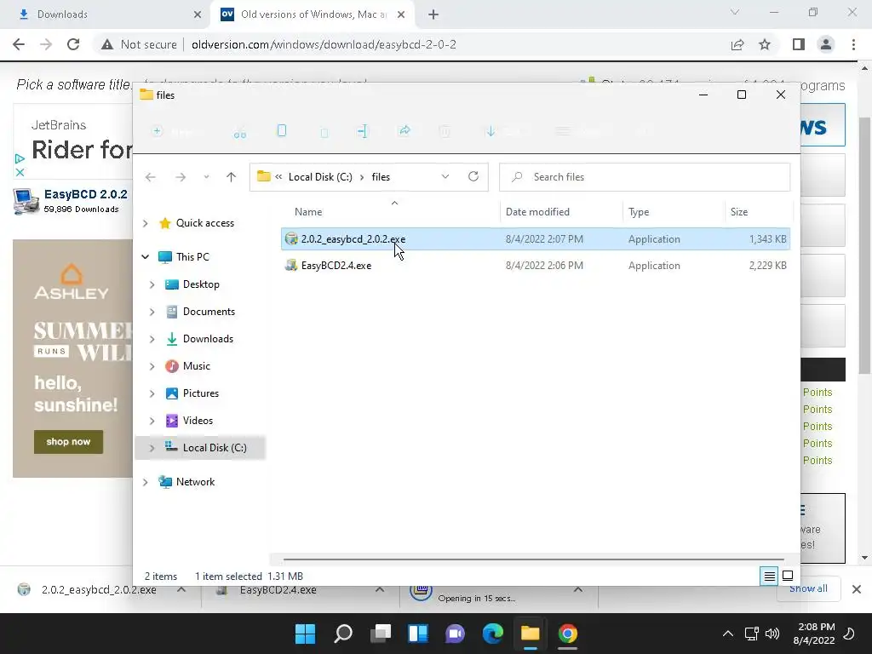This screenshot has width=872, height=654.
Task: Expand the Downloads tree node
Action: click(x=152, y=339)
